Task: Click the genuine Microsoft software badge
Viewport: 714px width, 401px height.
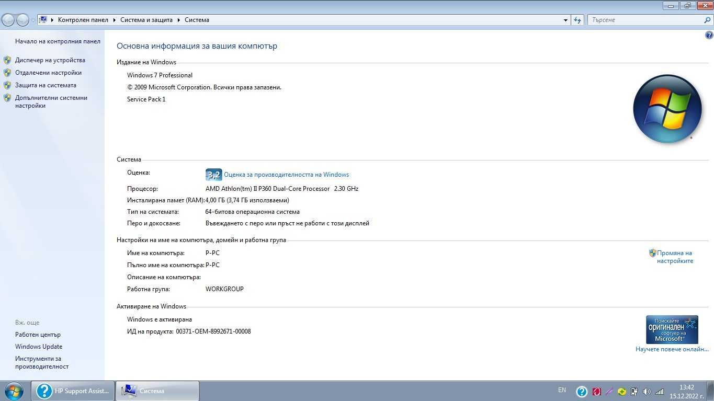Action: (672, 329)
